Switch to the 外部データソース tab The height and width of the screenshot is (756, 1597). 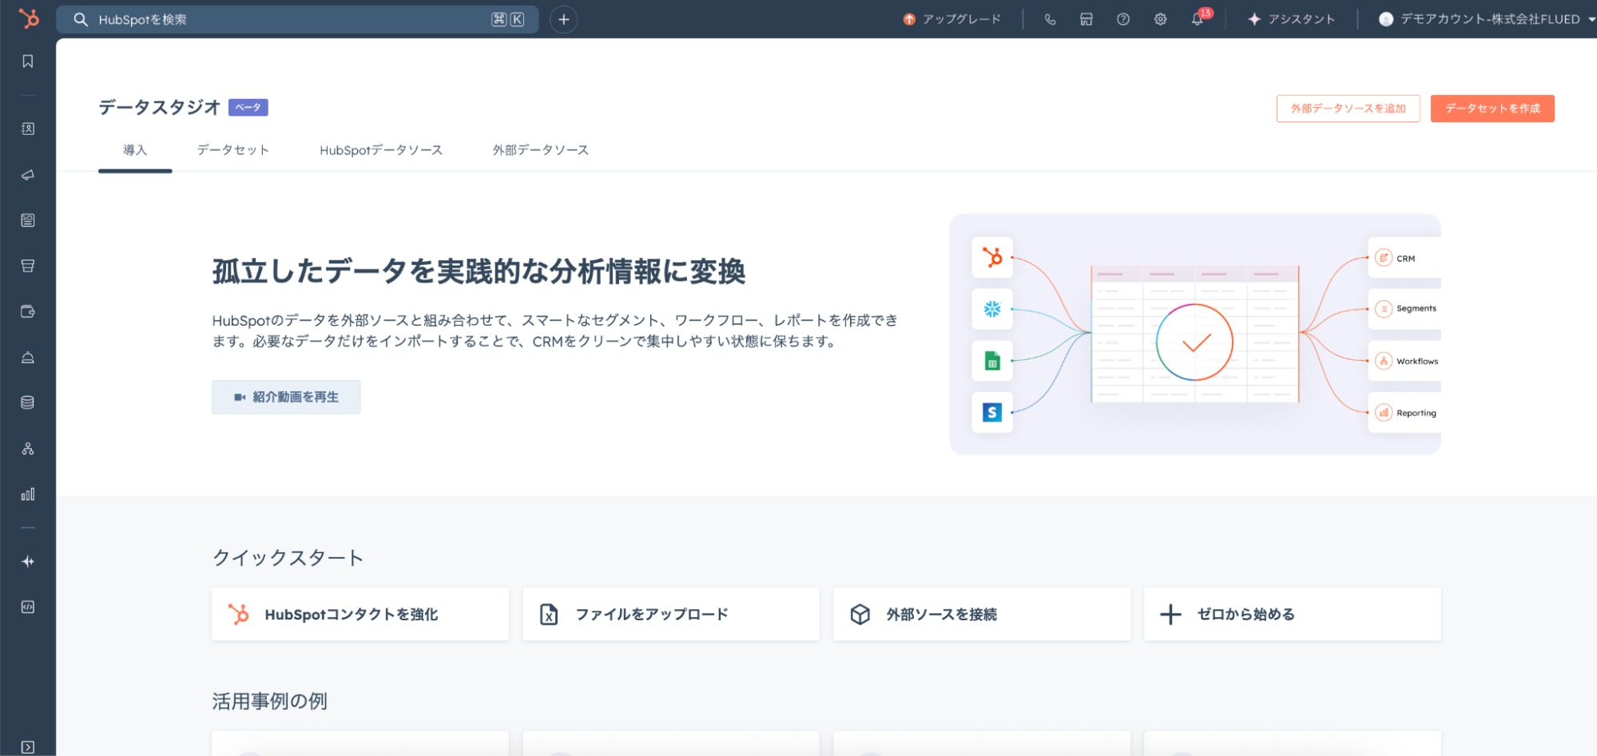click(x=540, y=150)
